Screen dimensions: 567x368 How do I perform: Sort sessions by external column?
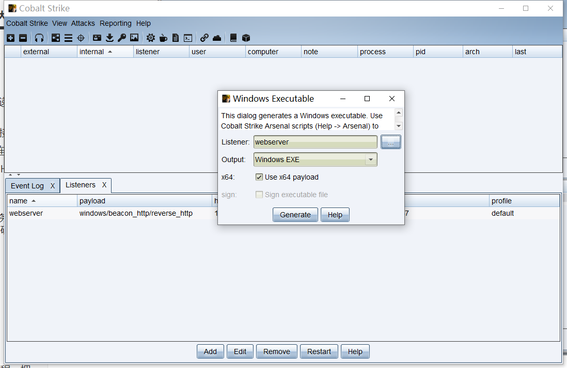click(x=49, y=52)
